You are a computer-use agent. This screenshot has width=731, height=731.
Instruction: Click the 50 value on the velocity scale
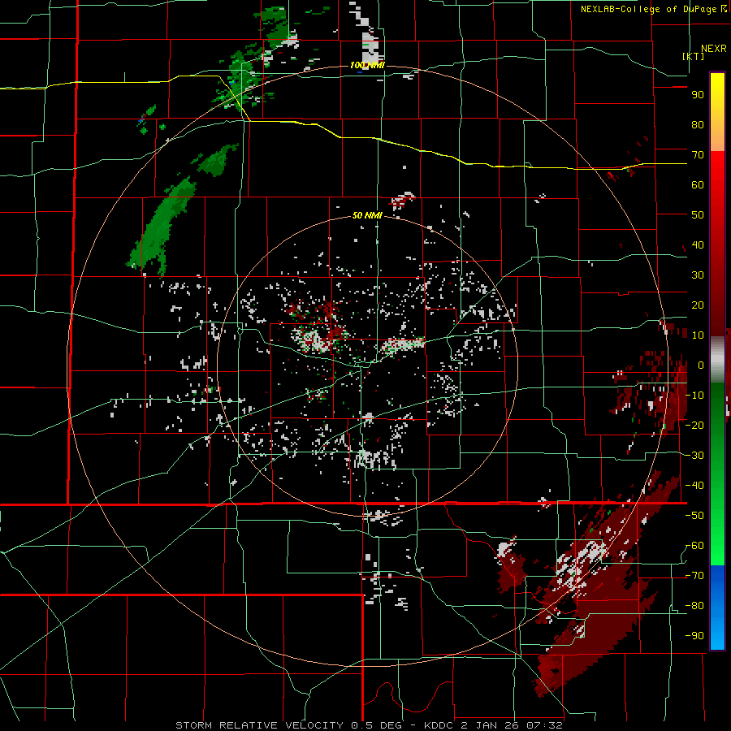[x=698, y=215]
